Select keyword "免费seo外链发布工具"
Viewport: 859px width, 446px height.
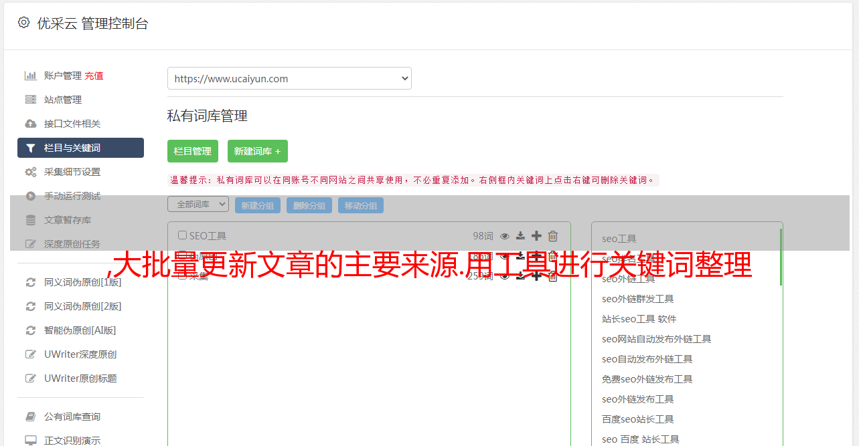647,379
